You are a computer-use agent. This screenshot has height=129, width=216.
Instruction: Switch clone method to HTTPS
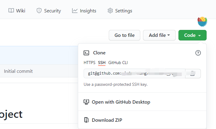pyautogui.click(x=89, y=63)
